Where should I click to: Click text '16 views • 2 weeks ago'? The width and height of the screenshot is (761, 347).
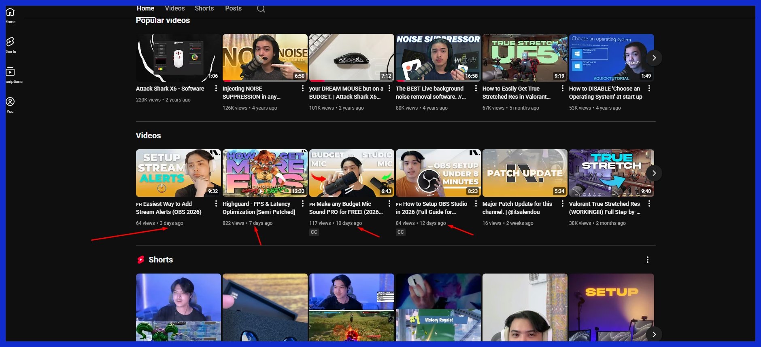[508, 223]
